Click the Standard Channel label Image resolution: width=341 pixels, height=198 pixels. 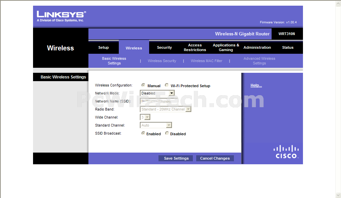[x=110, y=125]
